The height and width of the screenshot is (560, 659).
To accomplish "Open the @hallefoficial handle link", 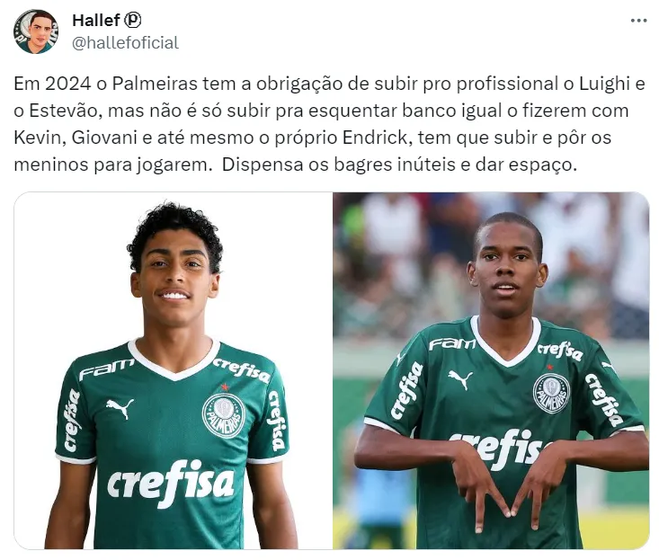I will point(125,43).
